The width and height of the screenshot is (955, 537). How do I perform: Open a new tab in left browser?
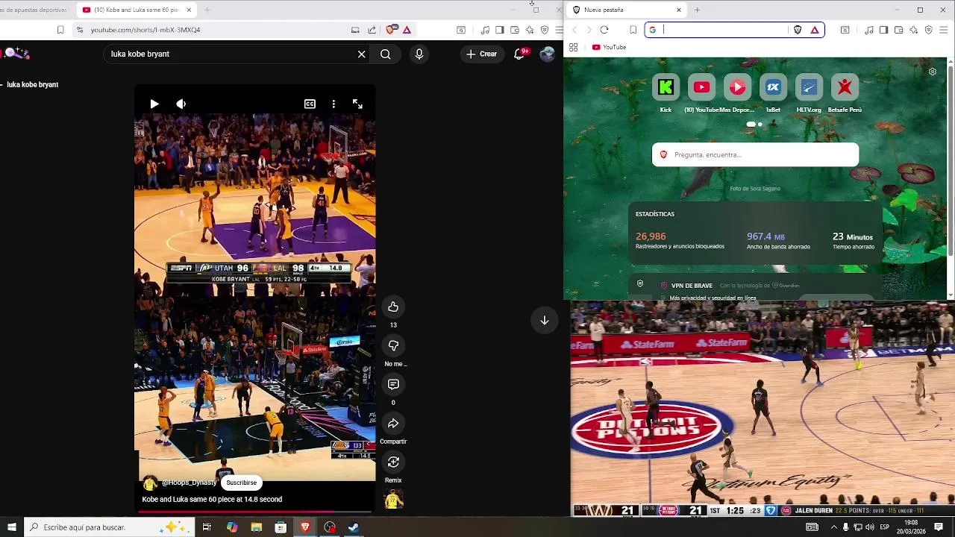click(207, 10)
